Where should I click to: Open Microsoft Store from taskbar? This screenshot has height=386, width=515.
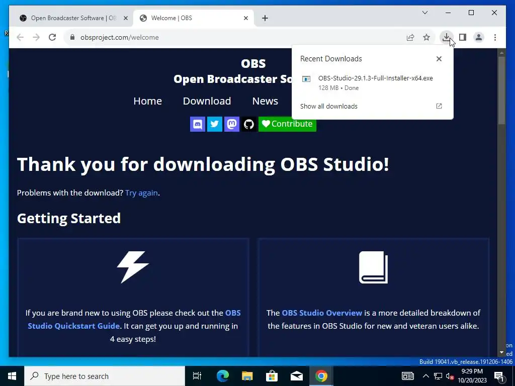pyautogui.click(x=272, y=376)
